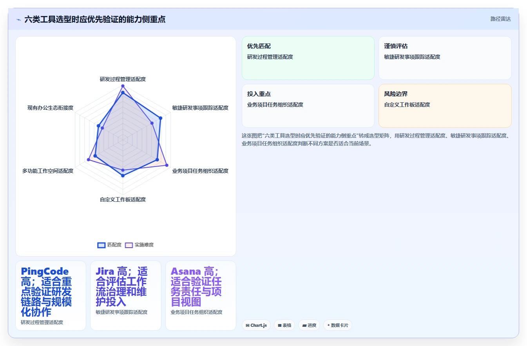Click the 路径雷达 label in the header
This screenshot has height=346, width=527.
click(500, 19)
